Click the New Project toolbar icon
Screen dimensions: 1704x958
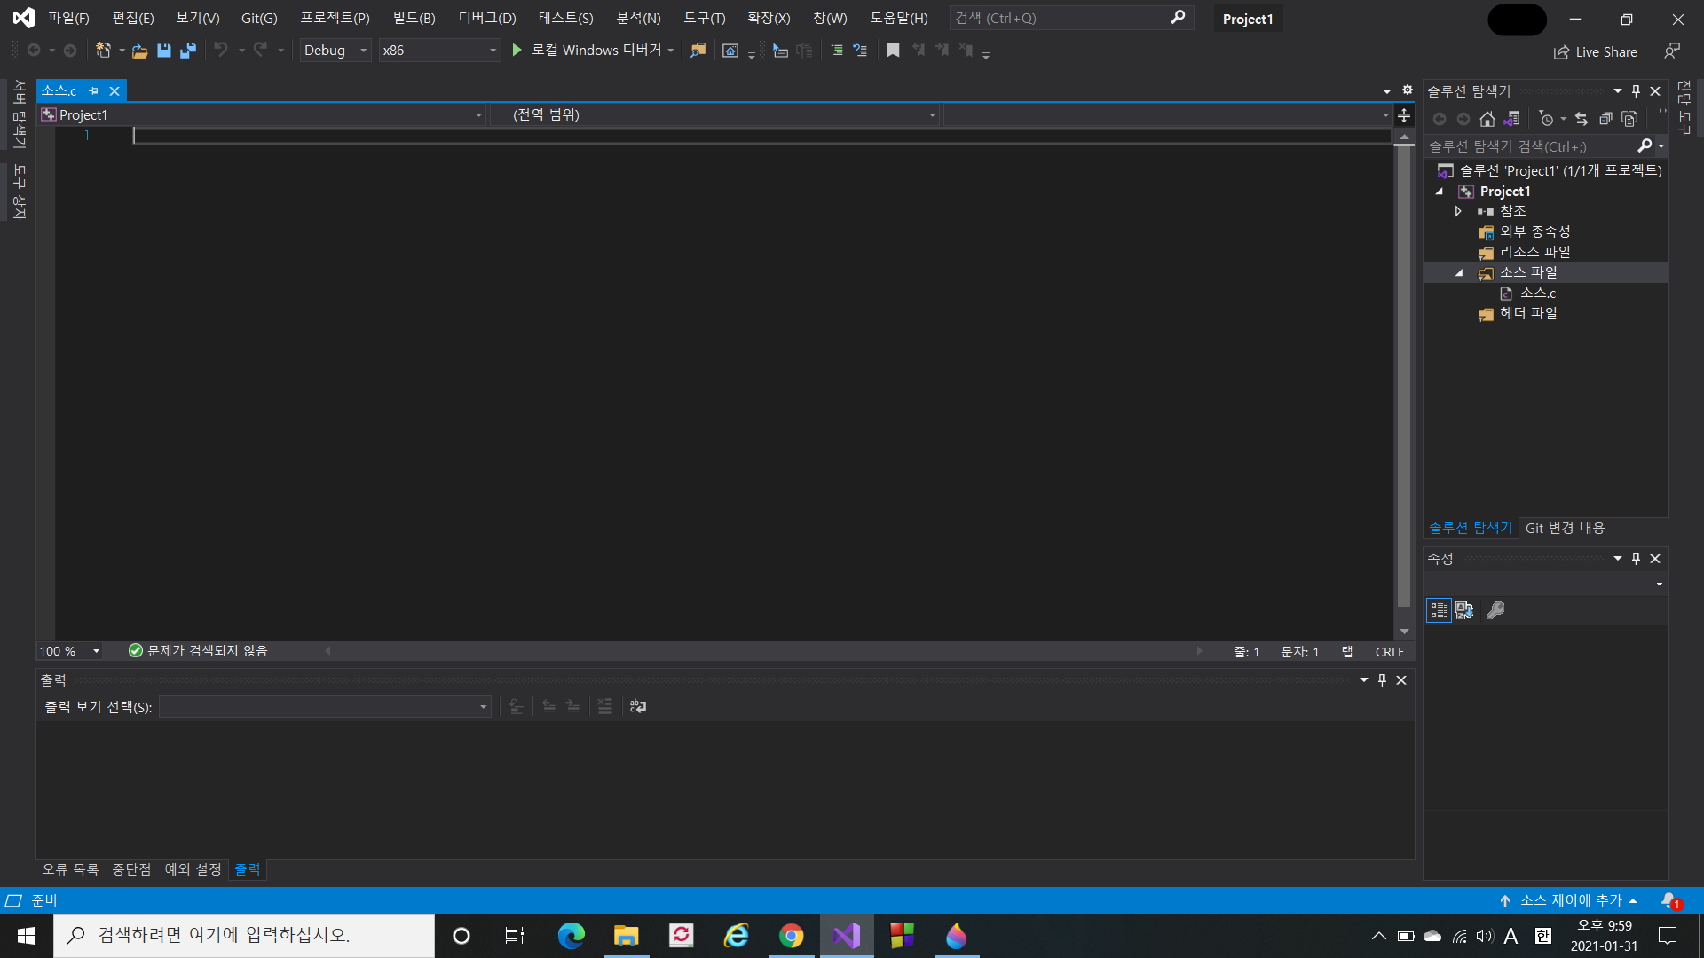click(x=103, y=51)
